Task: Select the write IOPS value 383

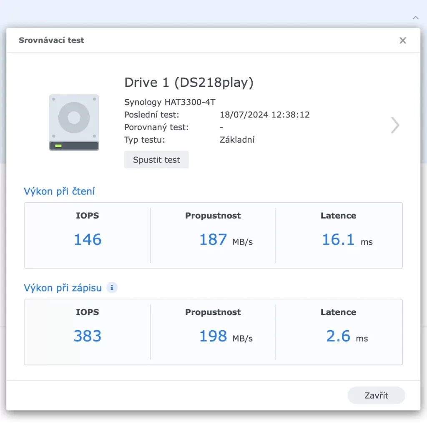Action: (x=88, y=336)
